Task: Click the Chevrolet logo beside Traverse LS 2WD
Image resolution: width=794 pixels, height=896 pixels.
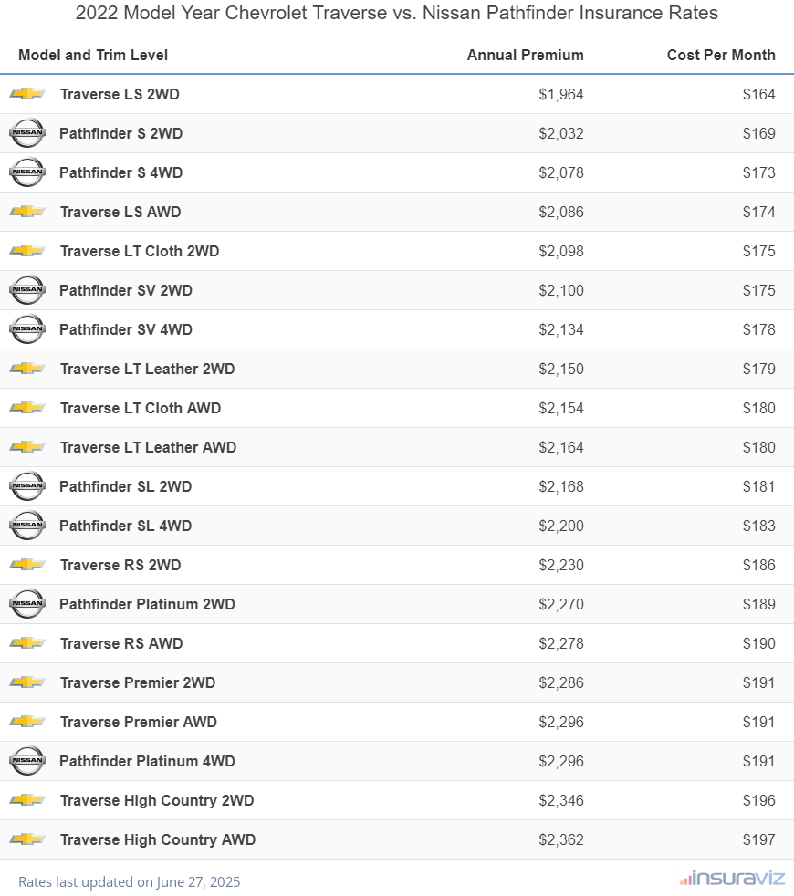Action: pyautogui.click(x=27, y=94)
